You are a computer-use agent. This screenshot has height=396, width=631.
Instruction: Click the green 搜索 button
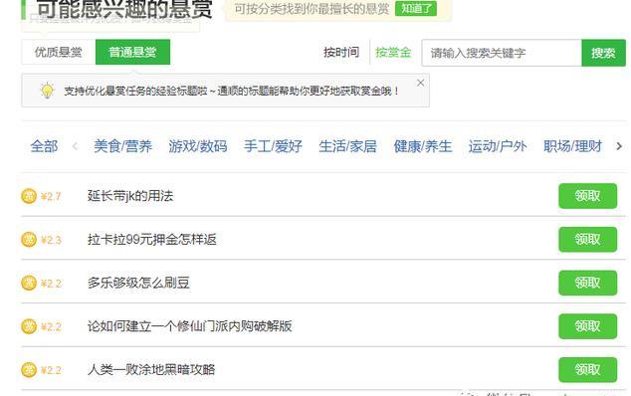(x=604, y=53)
